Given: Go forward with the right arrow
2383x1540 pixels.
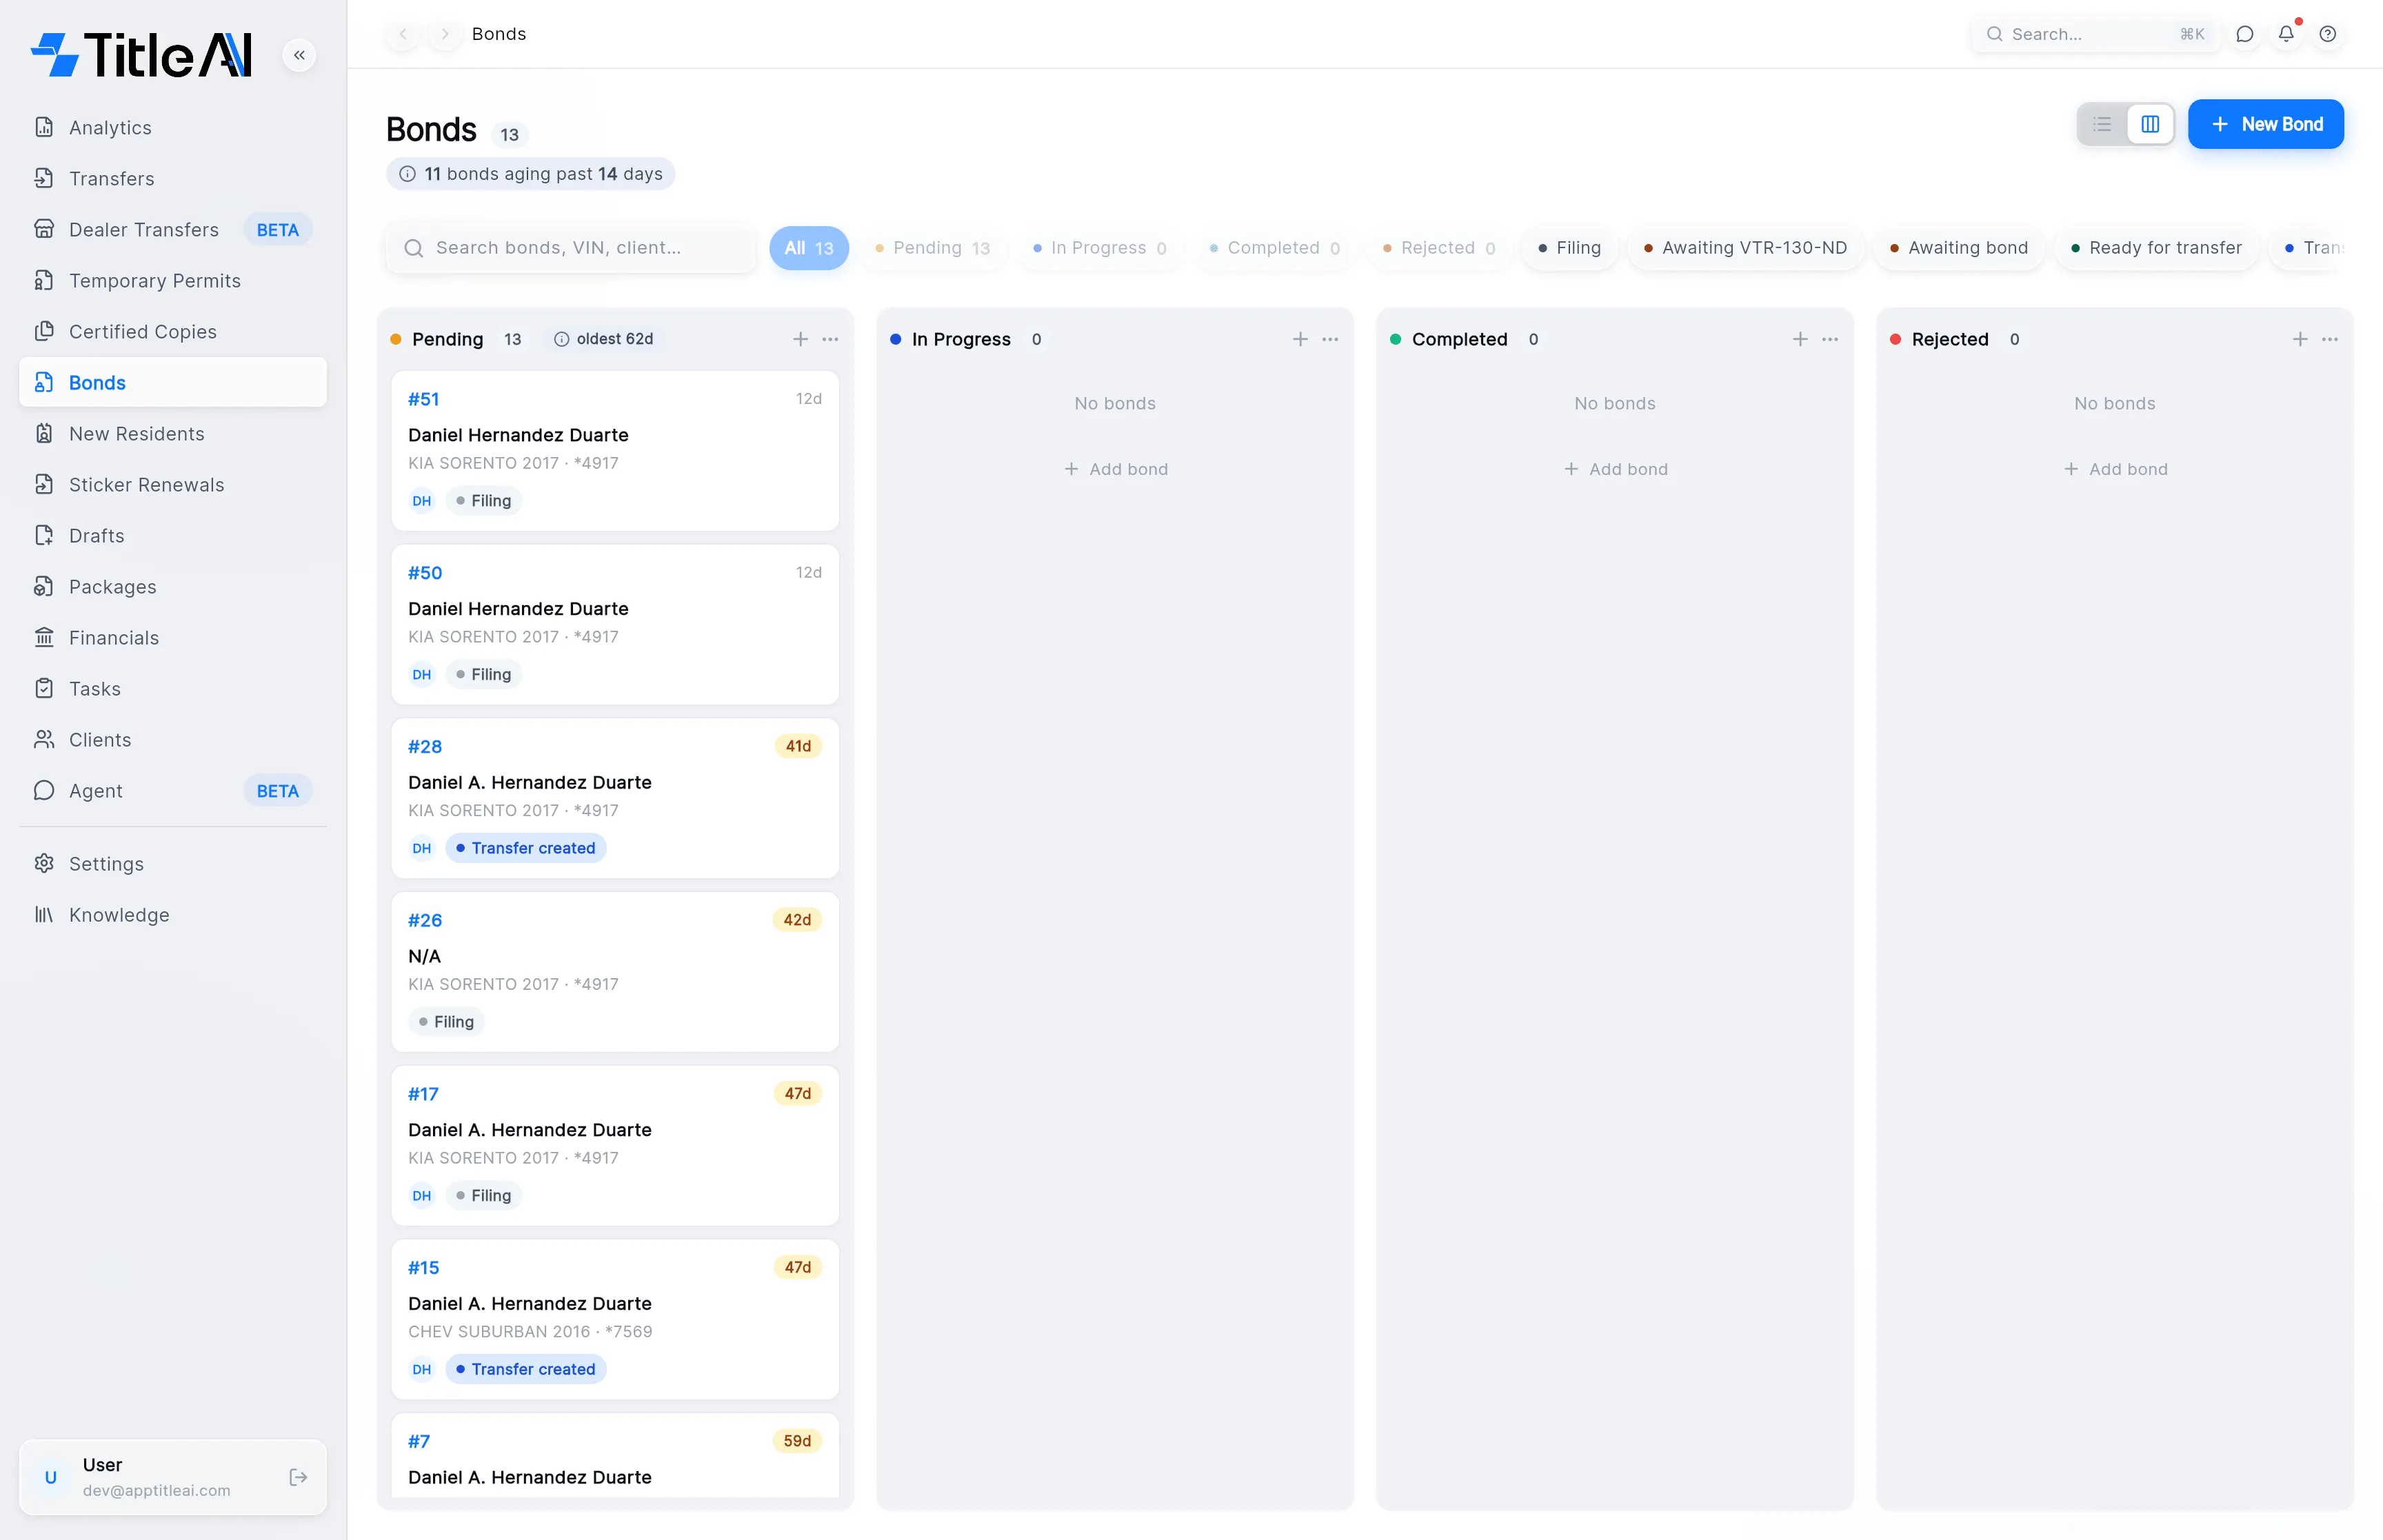Looking at the screenshot, I should coord(445,34).
